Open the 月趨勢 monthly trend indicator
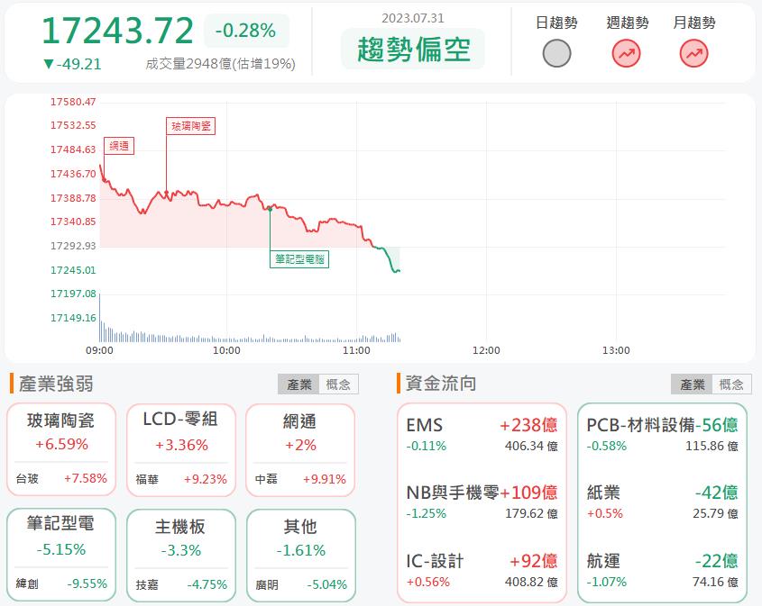The height and width of the screenshot is (606, 762). click(x=693, y=56)
